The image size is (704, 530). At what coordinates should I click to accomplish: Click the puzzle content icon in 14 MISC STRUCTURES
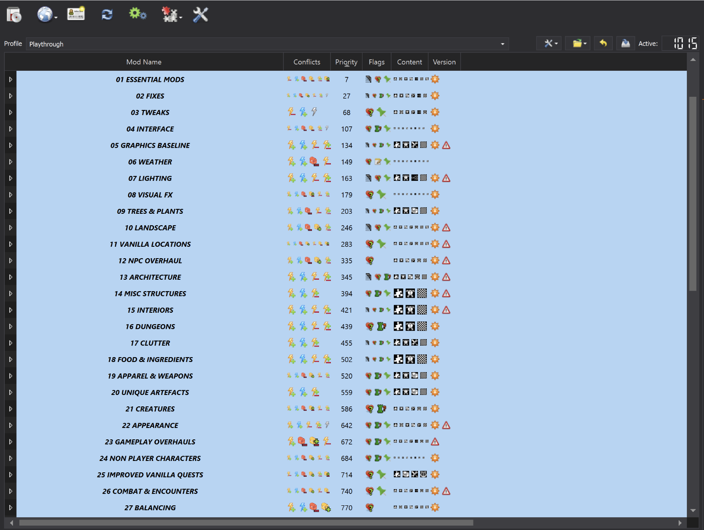click(398, 293)
